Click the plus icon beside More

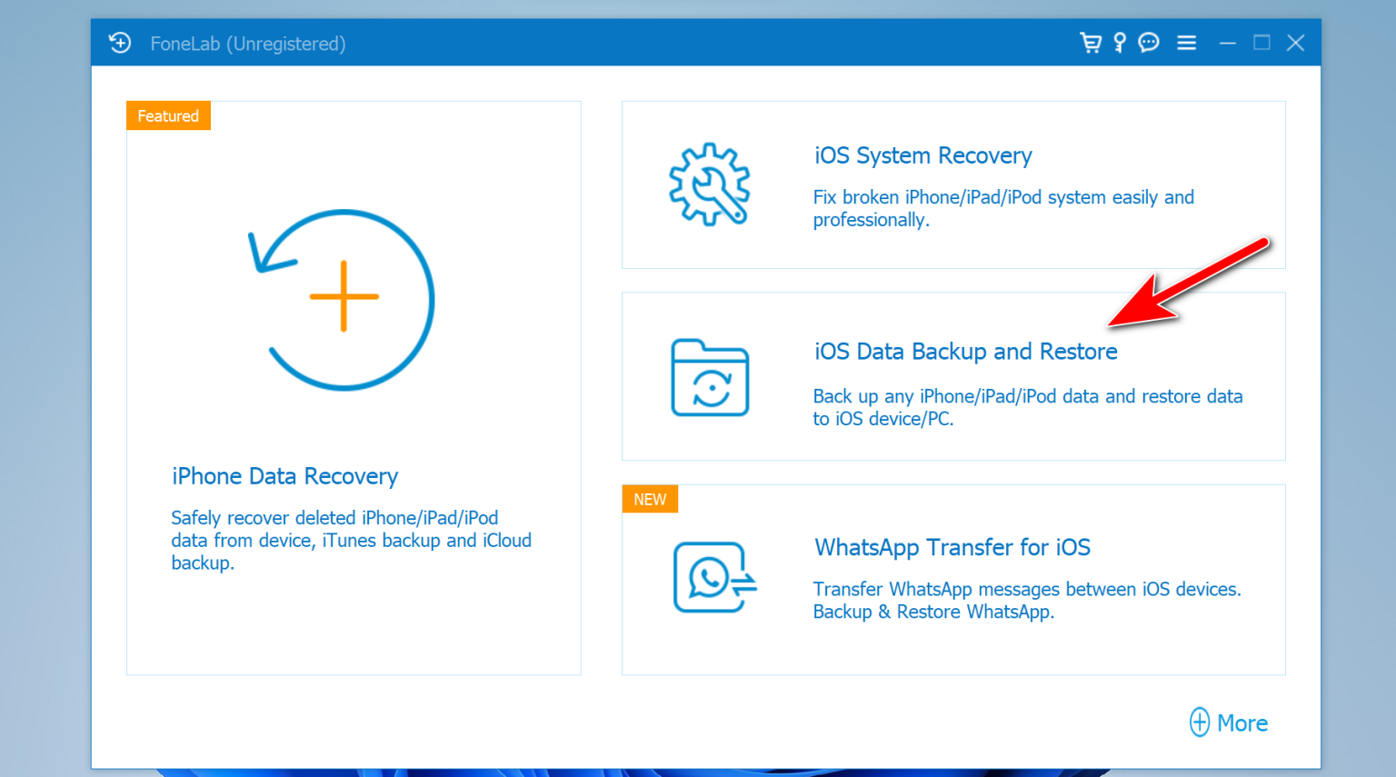(x=1200, y=722)
